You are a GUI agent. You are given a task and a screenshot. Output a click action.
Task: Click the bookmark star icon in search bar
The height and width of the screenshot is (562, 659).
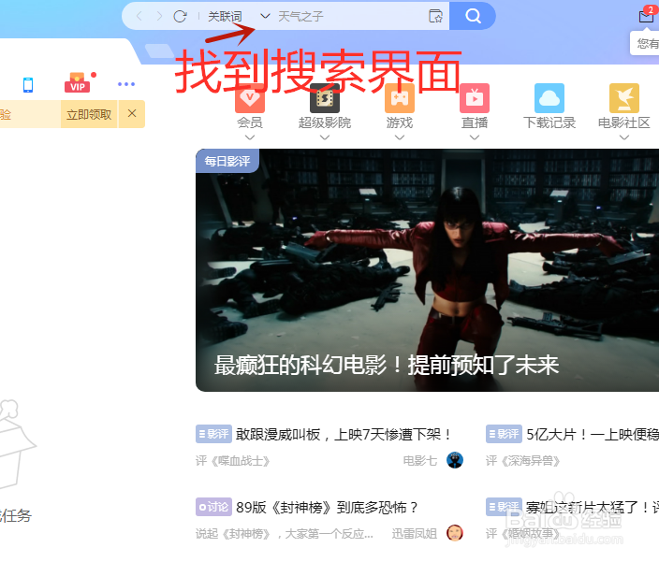[435, 17]
